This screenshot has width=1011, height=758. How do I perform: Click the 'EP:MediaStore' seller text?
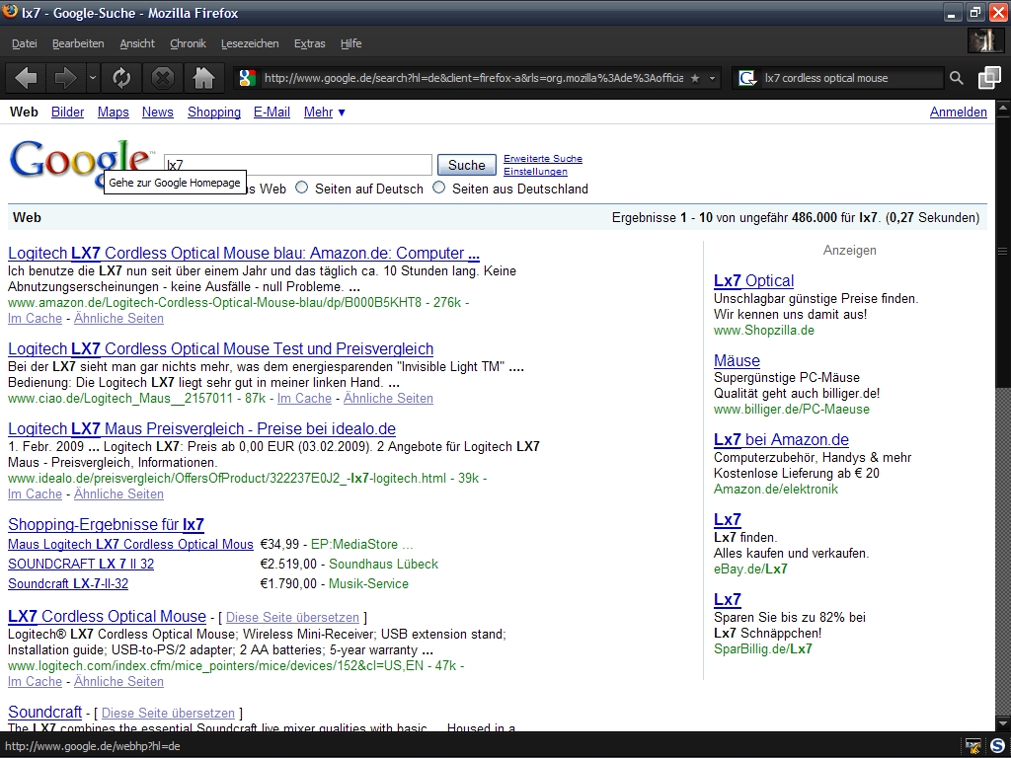(354, 544)
